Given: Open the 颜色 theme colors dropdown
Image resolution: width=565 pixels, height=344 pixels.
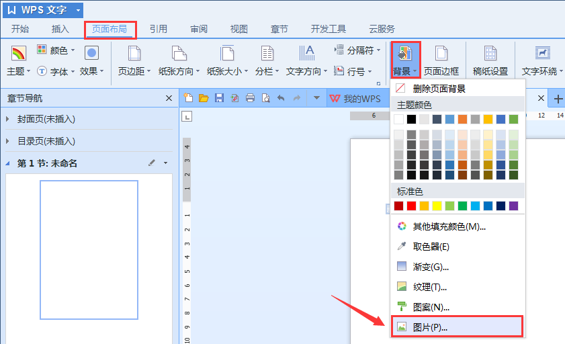Looking at the screenshot, I should point(56,50).
